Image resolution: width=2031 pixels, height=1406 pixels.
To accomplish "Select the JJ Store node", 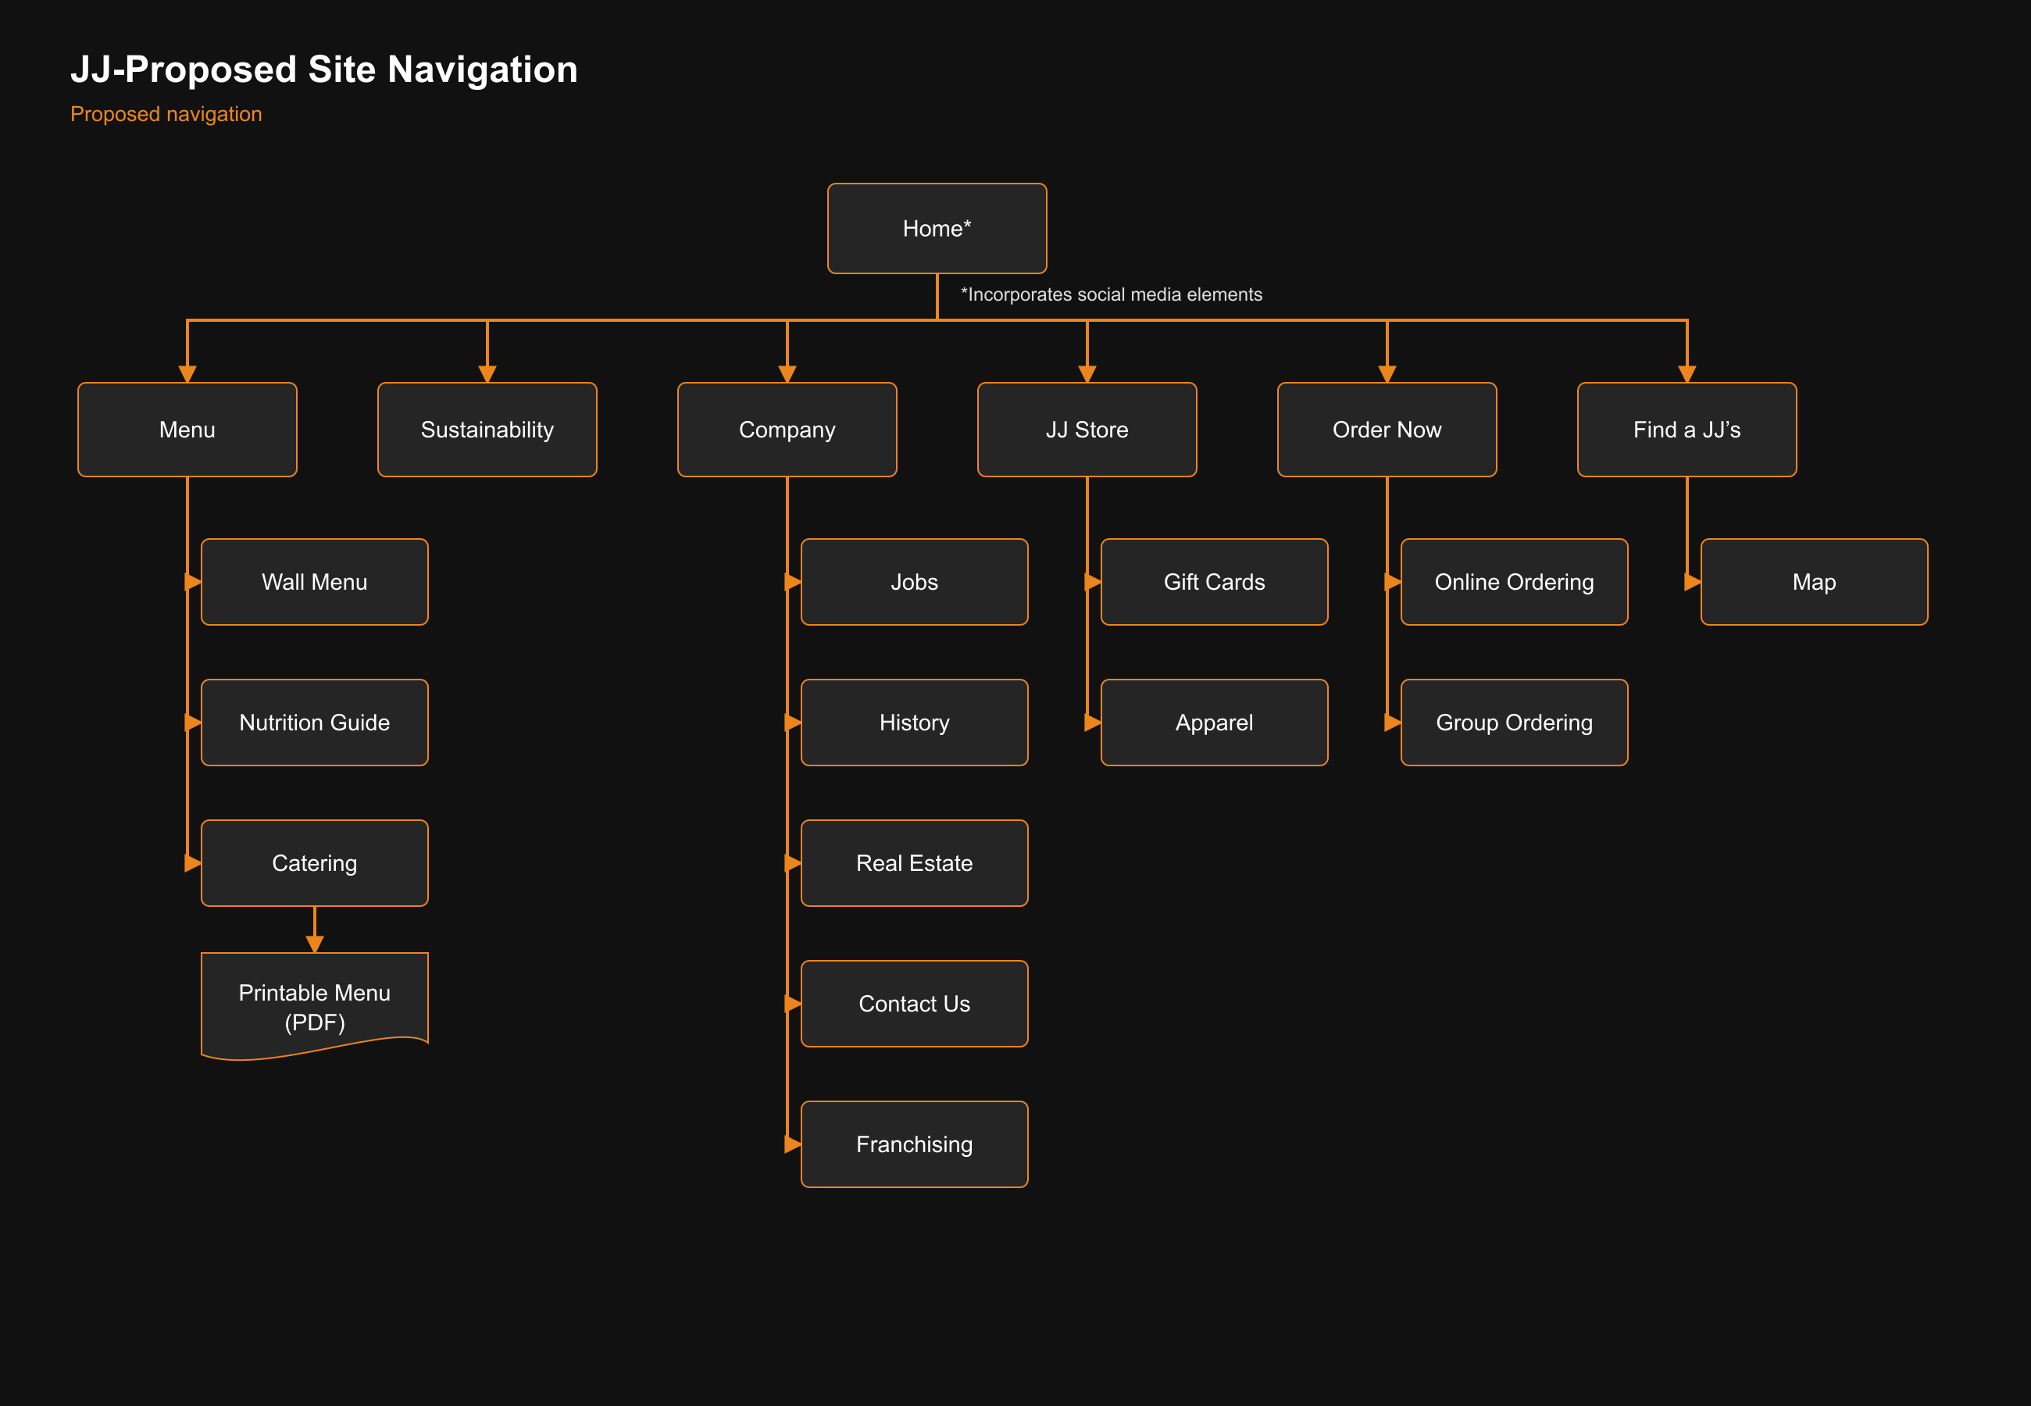I will pyautogui.click(x=1087, y=430).
